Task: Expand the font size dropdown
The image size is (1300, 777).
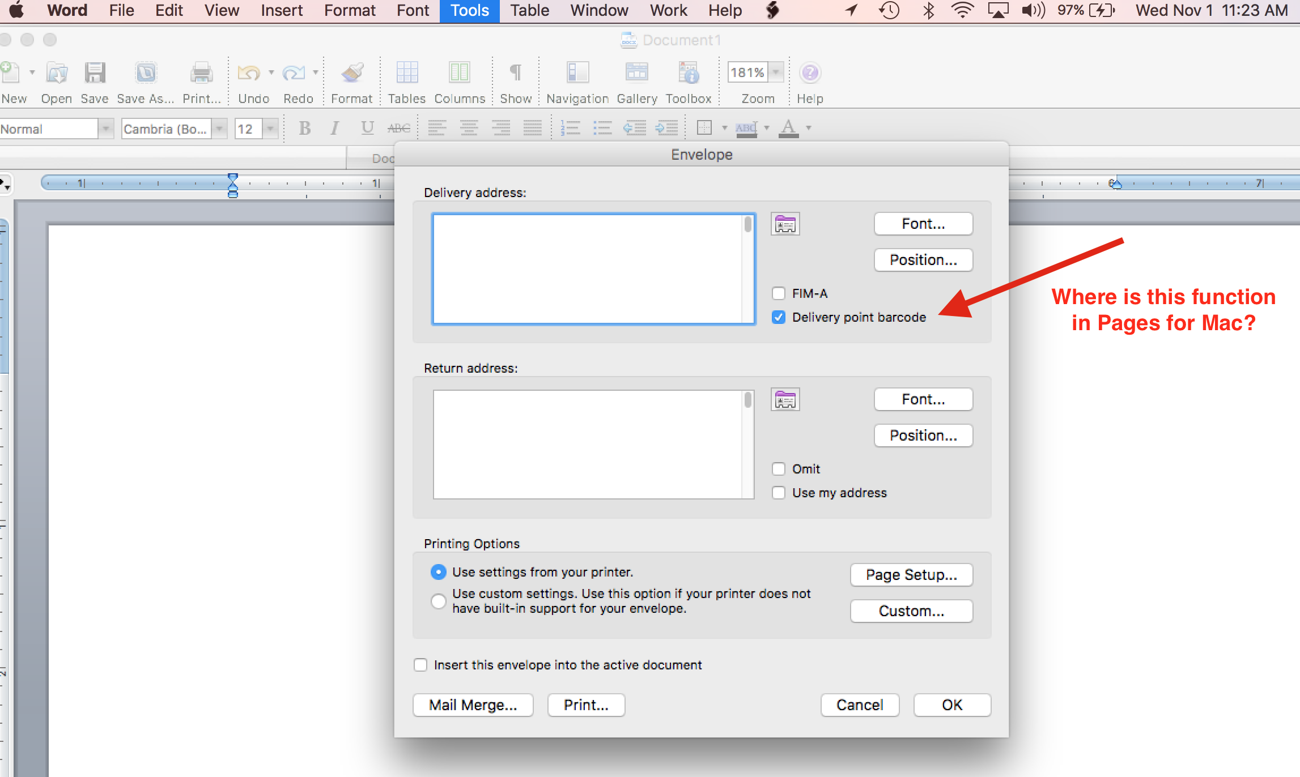Action: 271,129
